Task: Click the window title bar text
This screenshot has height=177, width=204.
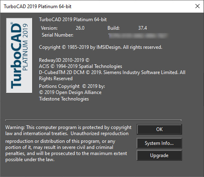Action: (x=37, y=7)
